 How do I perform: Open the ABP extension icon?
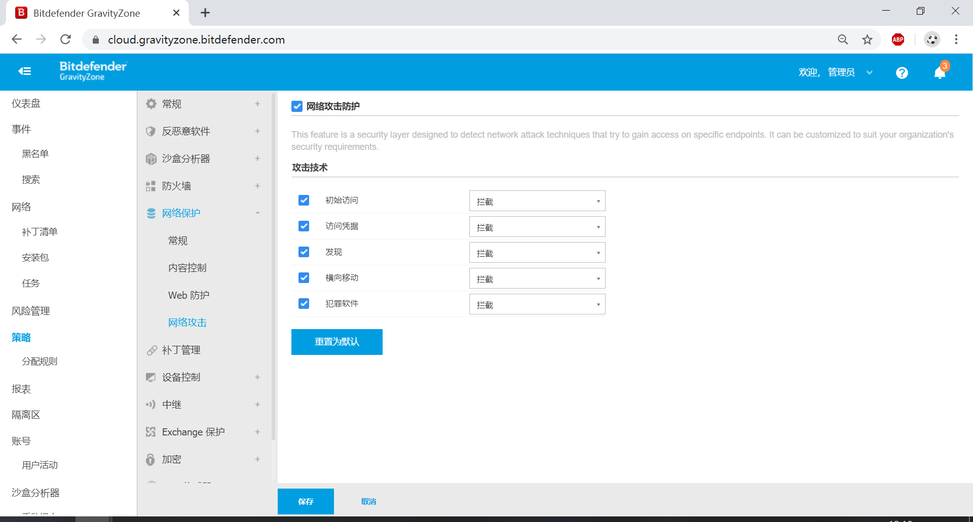tap(898, 39)
